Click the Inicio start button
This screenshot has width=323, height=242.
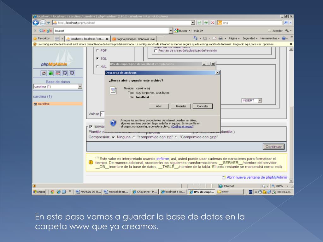39,192
